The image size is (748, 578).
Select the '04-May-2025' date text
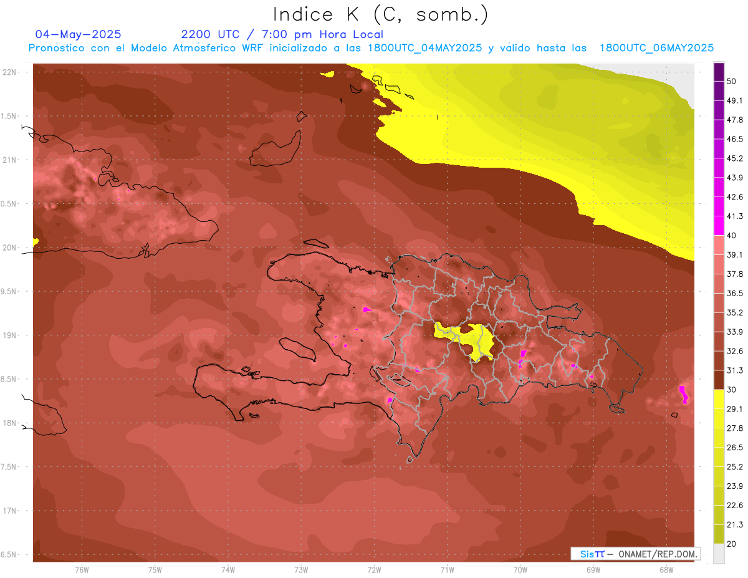coord(79,34)
